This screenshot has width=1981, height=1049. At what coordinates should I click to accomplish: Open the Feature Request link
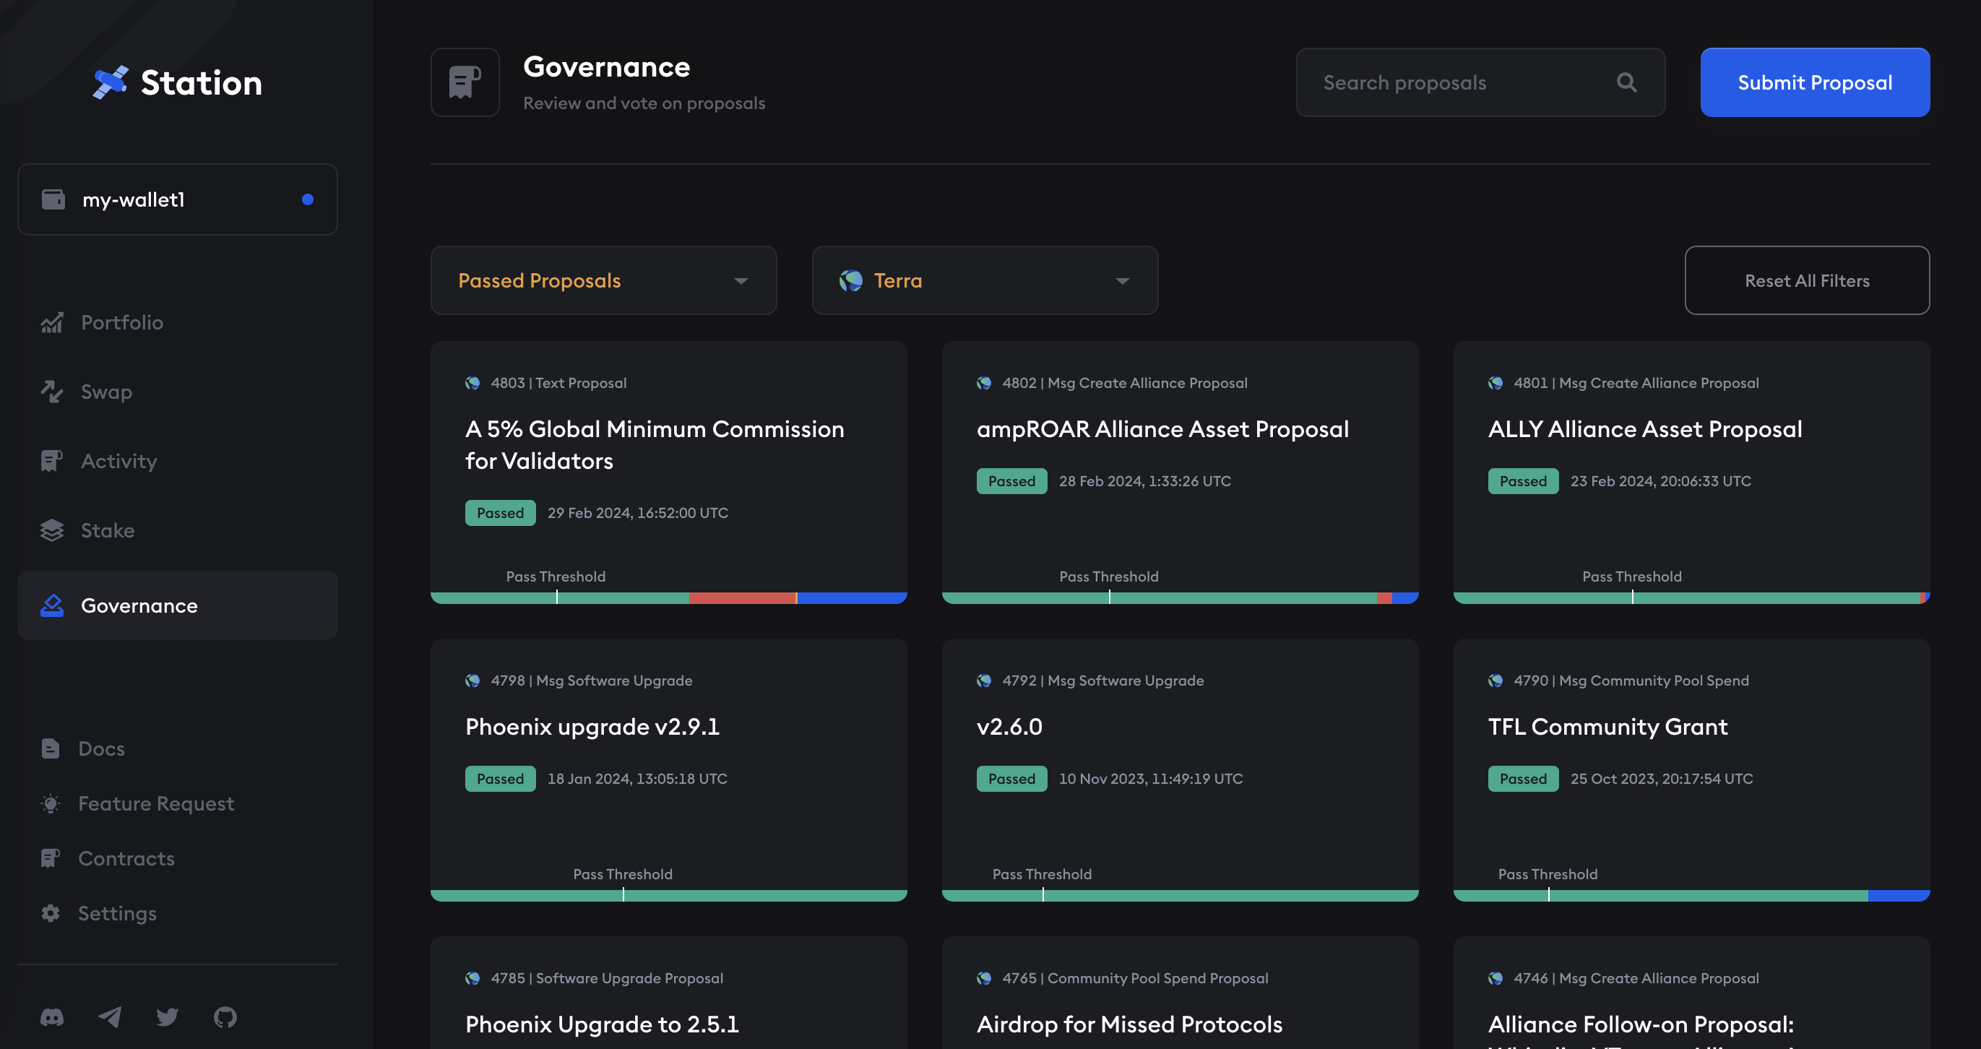155,803
